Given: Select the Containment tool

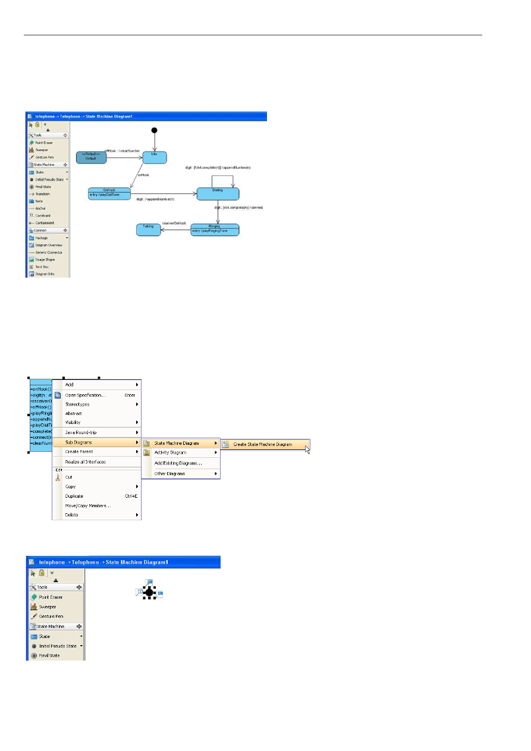Looking at the screenshot, I should coord(43,222).
